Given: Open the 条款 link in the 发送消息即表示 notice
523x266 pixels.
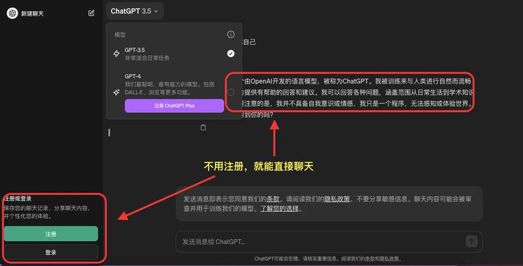Looking at the screenshot, I should pyautogui.click(x=273, y=199).
